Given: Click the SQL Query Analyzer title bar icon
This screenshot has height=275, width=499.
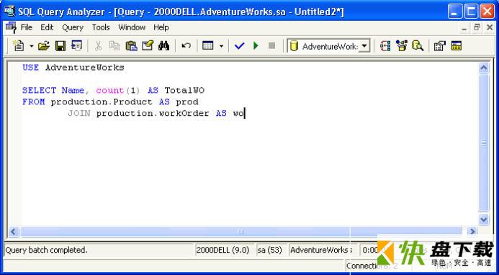Looking at the screenshot, I should (x=9, y=12).
